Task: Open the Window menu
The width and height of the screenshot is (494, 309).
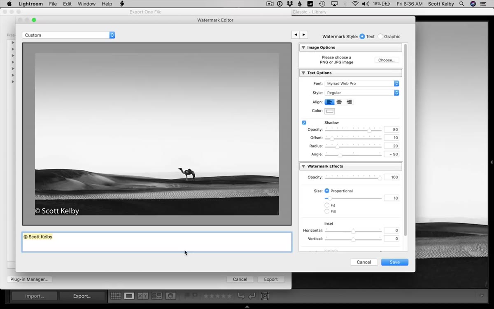Action: (86, 4)
